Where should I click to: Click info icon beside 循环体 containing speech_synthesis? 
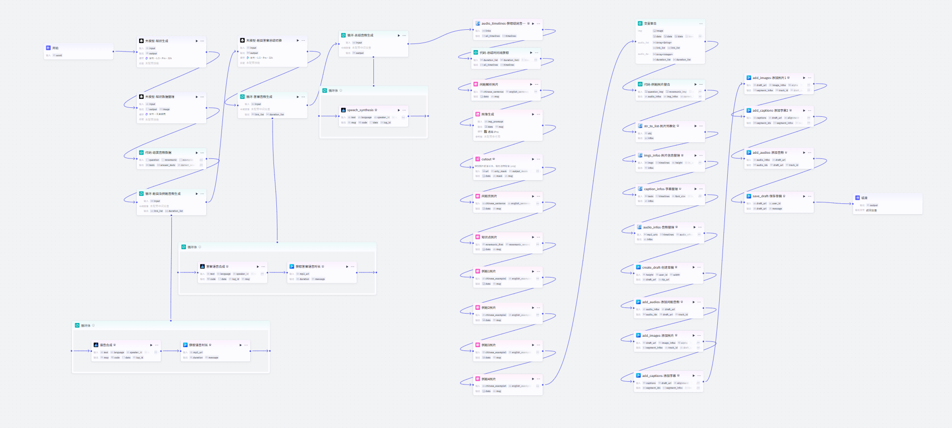pos(341,90)
